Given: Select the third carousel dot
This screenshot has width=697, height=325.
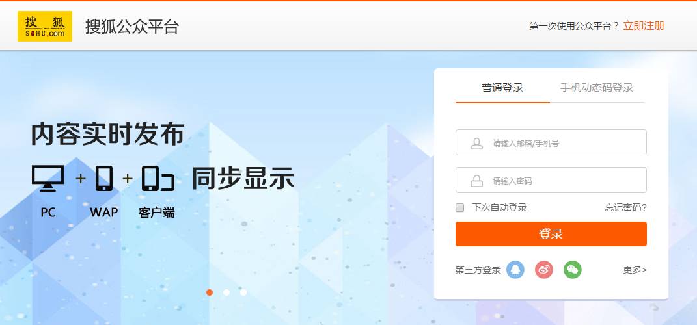Looking at the screenshot, I should coord(243,292).
